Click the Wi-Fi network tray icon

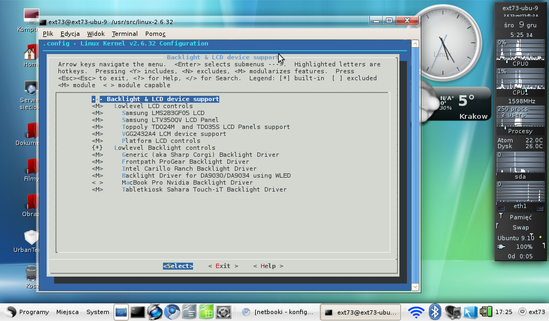coord(416,312)
